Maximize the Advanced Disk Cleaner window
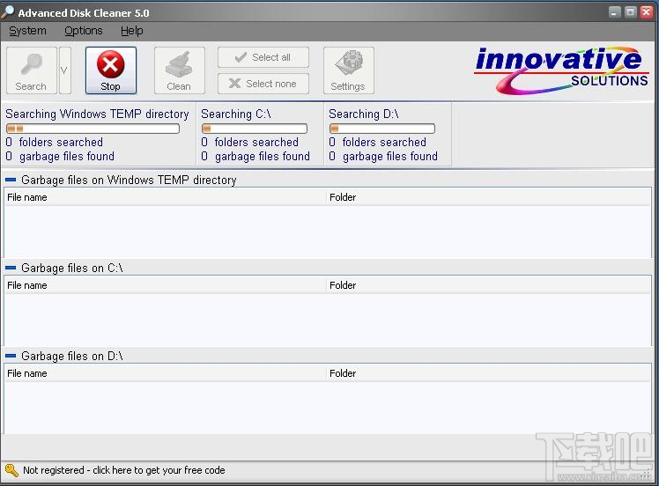This screenshot has width=659, height=486. 631,12
